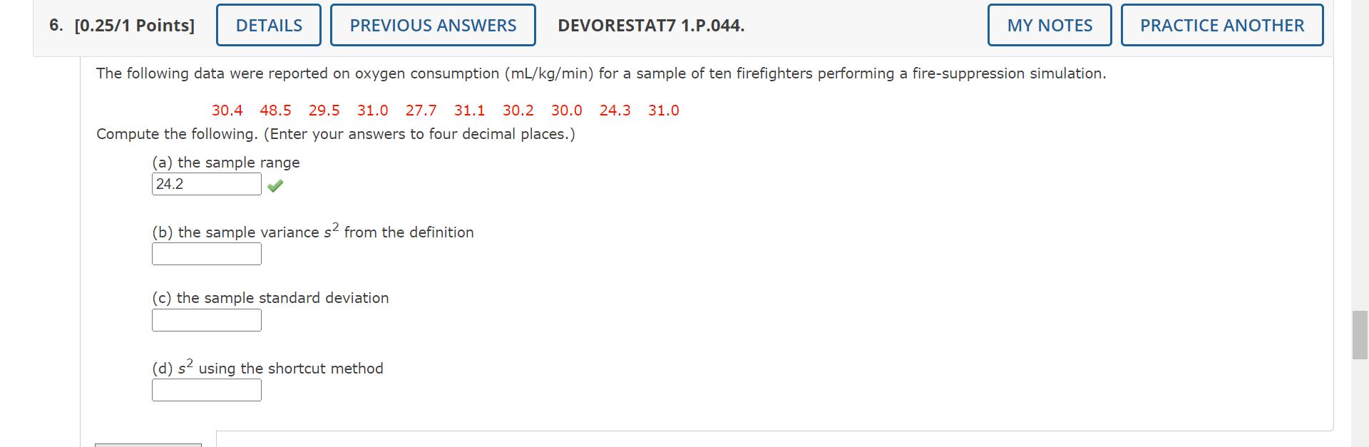
Task: Click the green checkmark beside the sample range answer
Action: 275,186
